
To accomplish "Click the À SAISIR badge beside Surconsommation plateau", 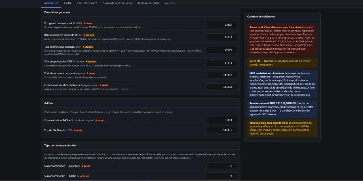I will coord(86,166).
